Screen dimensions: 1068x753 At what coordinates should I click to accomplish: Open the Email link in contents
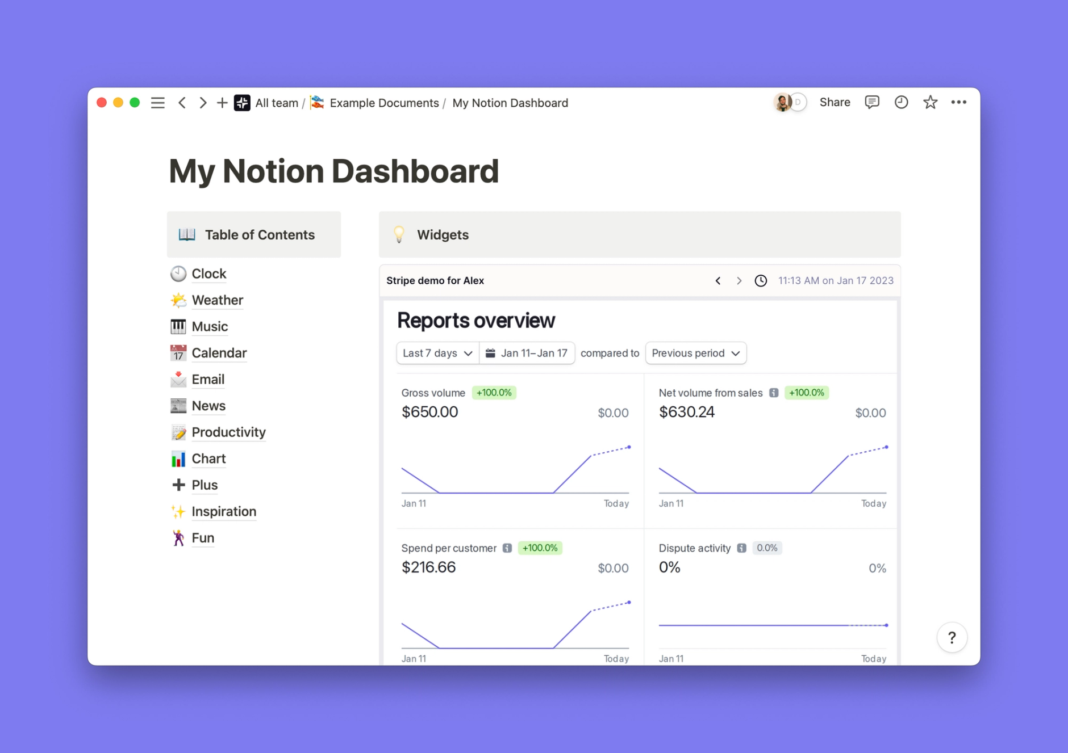(x=208, y=379)
